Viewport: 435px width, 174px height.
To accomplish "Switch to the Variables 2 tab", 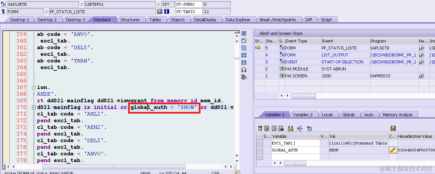I will [x=303, y=115].
